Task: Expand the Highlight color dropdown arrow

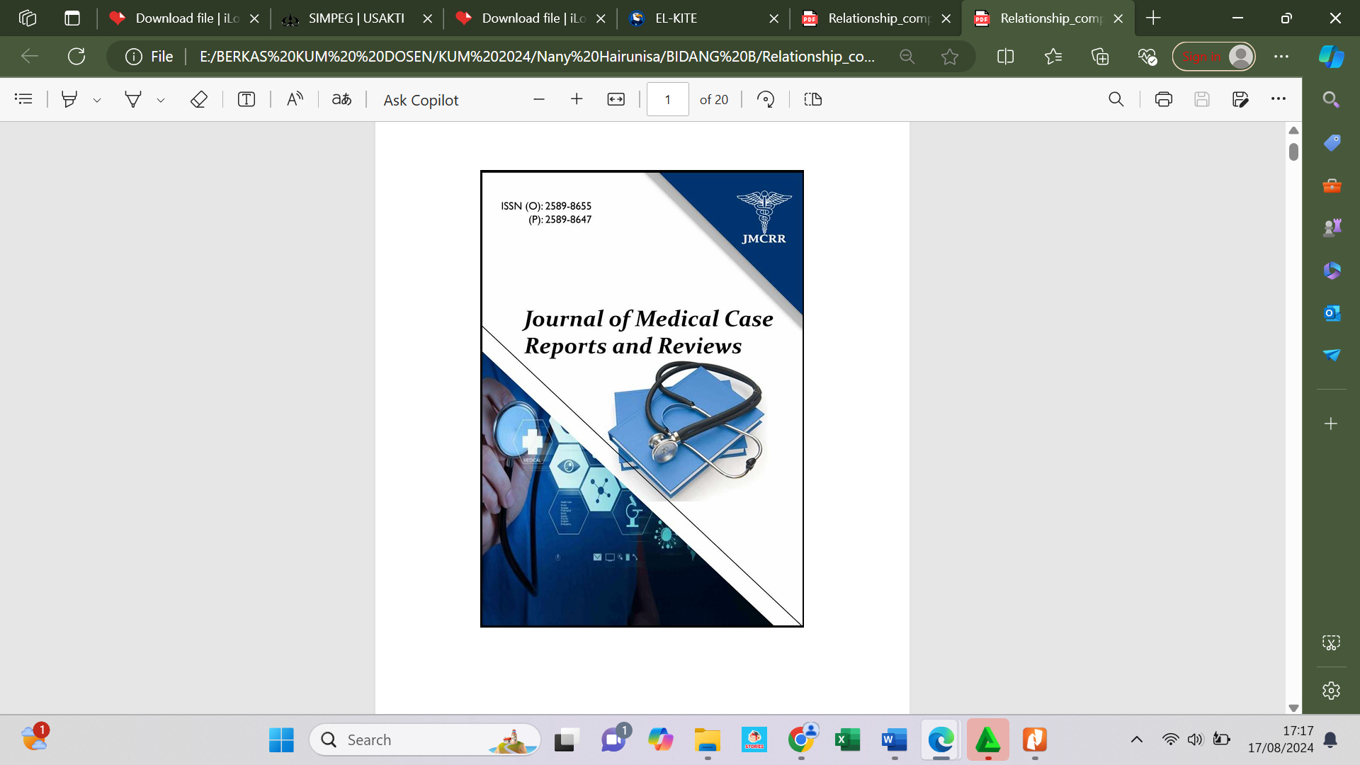Action: pos(97,101)
